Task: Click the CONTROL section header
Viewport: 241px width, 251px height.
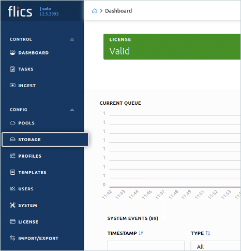Action: tap(21, 39)
